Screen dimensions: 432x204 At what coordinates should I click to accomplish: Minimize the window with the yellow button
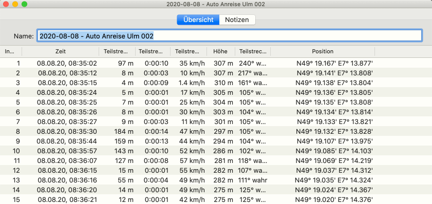tap(15, 4)
